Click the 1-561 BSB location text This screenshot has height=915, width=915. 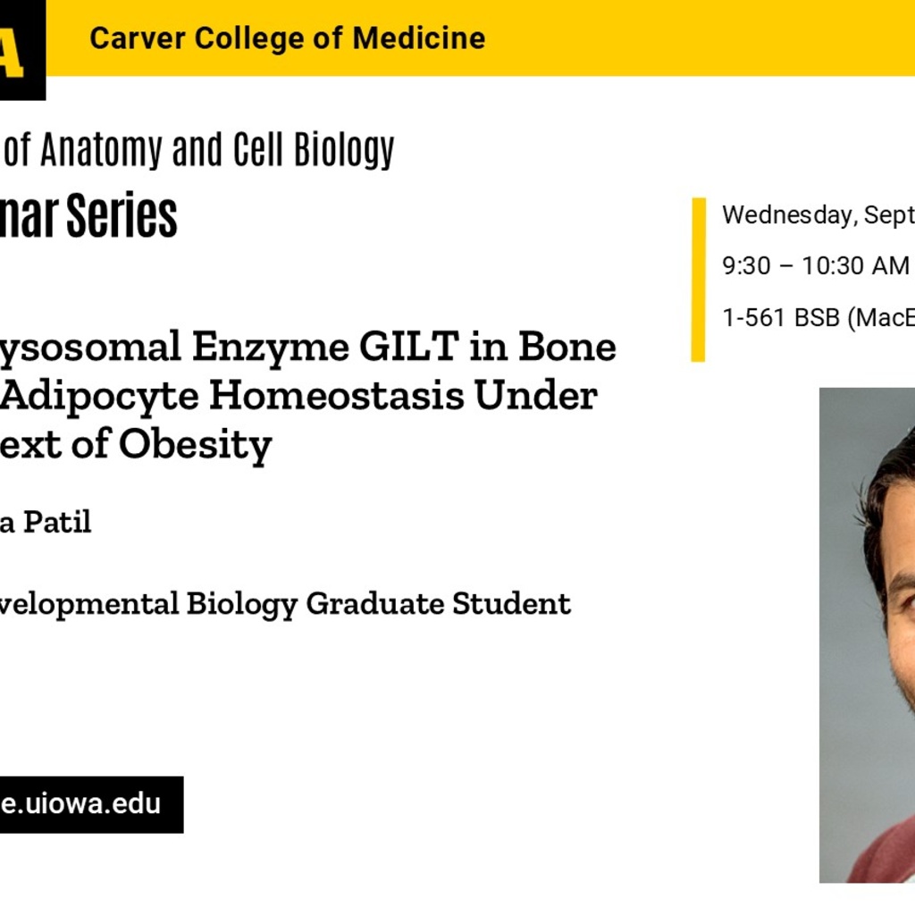[x=818, y=317]
